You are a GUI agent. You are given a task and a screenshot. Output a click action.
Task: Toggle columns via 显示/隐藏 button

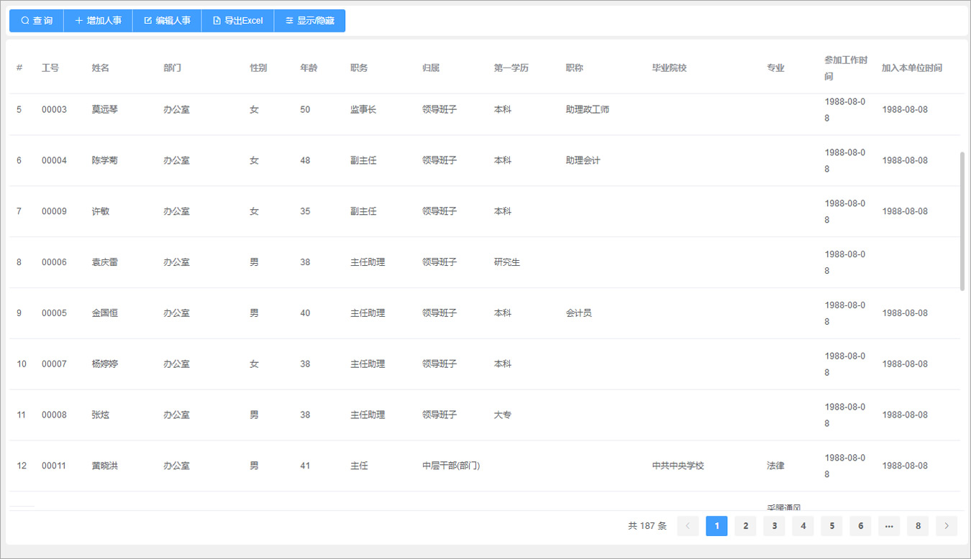tap(309, 21)
